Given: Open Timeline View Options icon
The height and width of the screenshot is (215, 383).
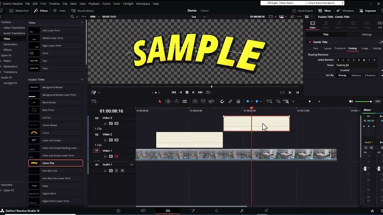Looking at the screenshot, I should pyautogui.click(x=94, y=102).
